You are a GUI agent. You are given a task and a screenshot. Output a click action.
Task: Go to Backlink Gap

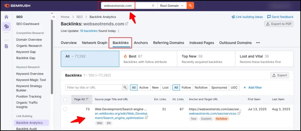(x=26, y=58)
